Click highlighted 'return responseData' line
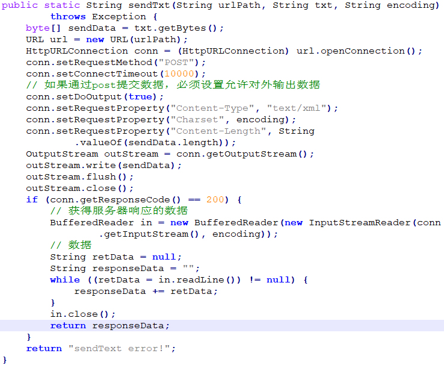 pyautogui.click(x=110, y=326)
